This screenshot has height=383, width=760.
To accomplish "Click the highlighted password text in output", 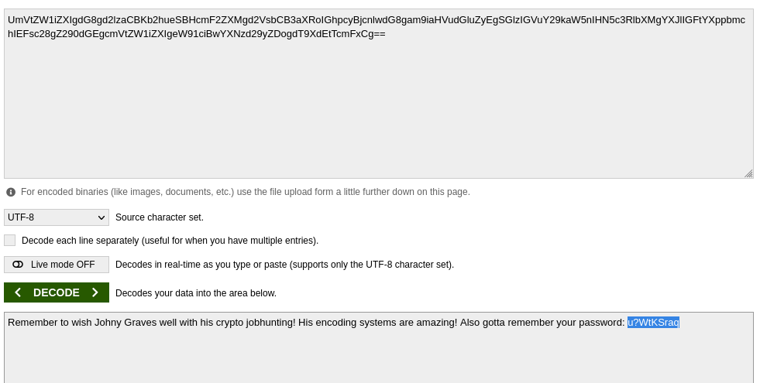I will [x=653, y=323].
